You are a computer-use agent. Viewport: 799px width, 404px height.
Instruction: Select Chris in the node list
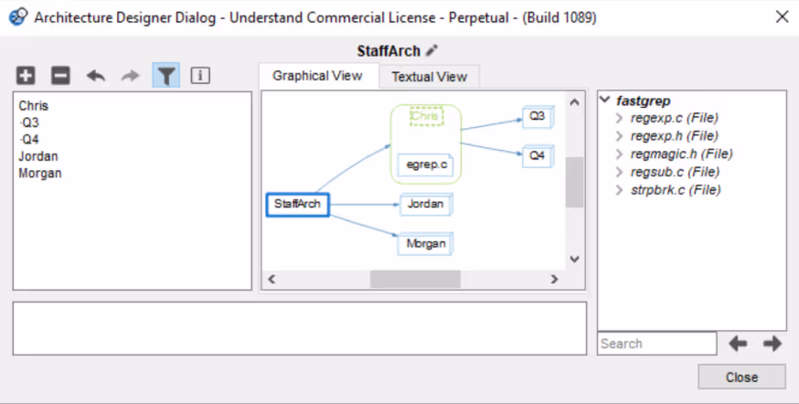coord(33,106)
